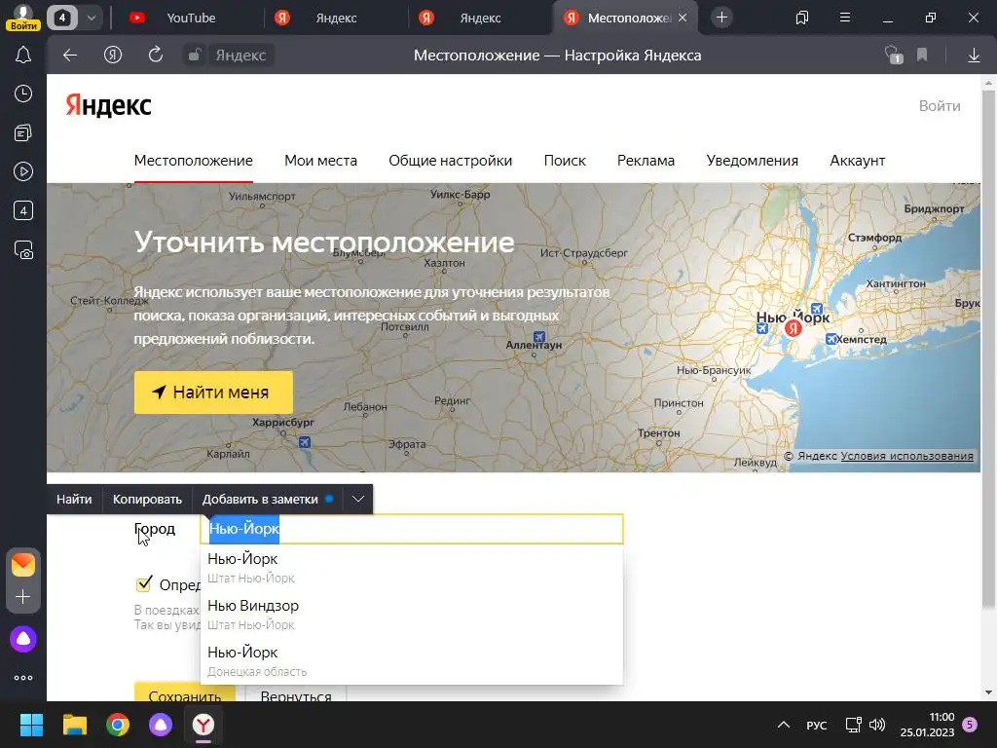Open Условия использования link on map
Viewport: 997px width, 748px height.
[906, 456]
